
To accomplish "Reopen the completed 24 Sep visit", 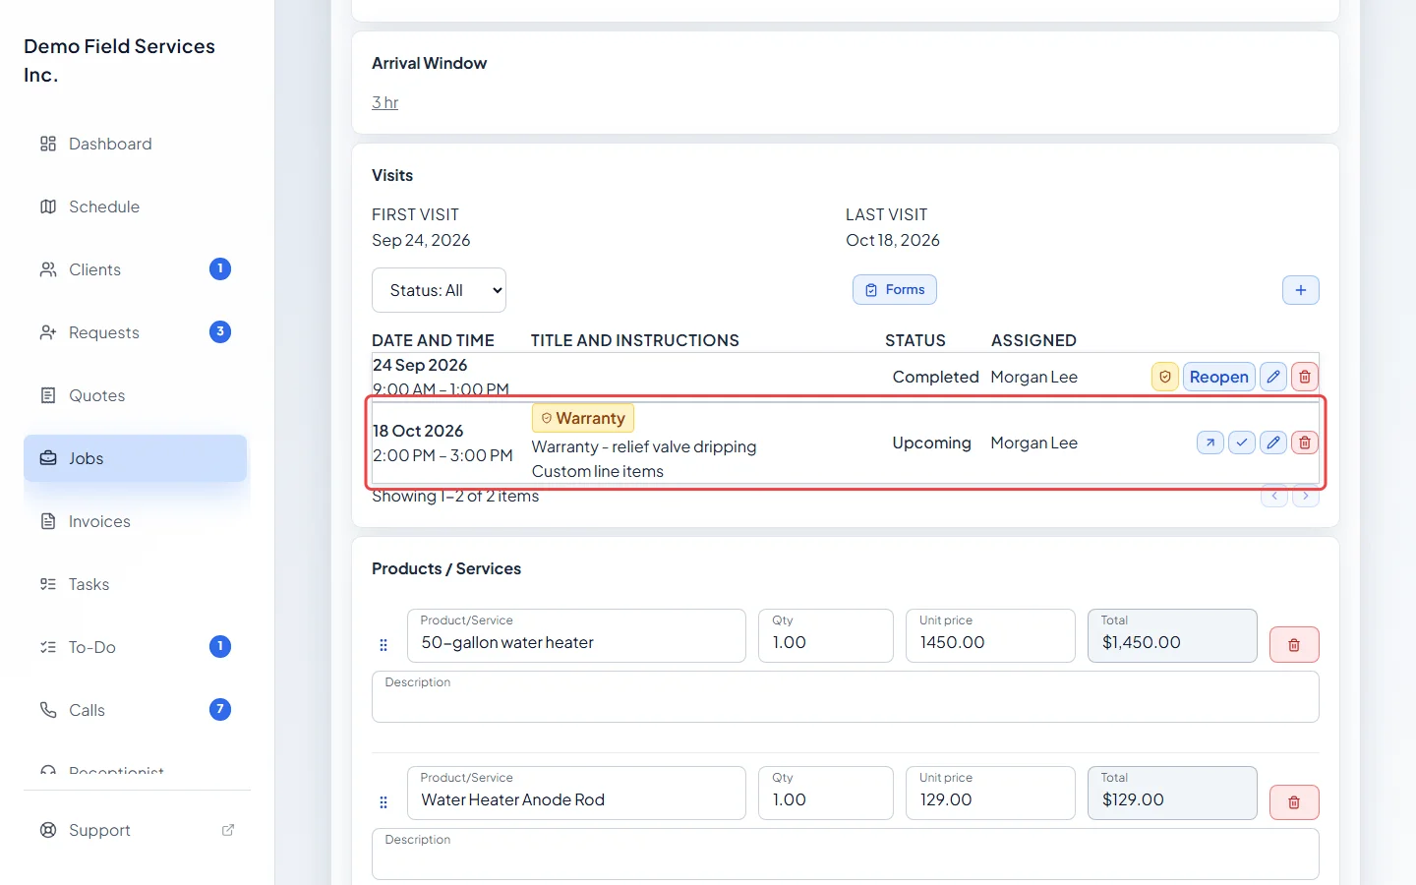I will pyautogui.click(x=1219, y=377).
